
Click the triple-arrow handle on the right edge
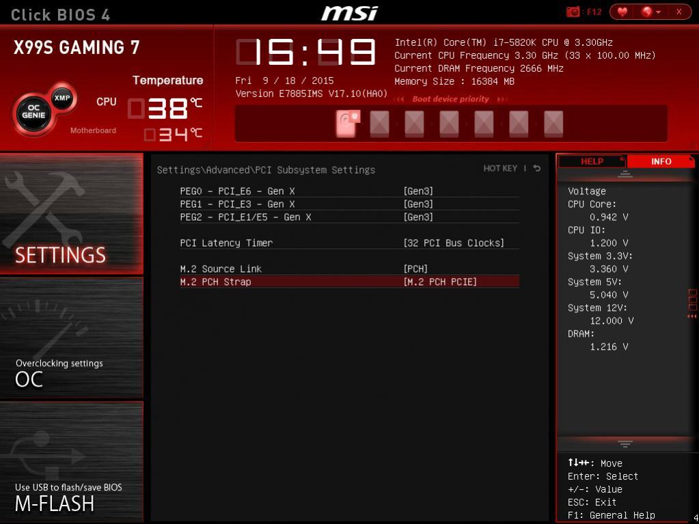pyautogui.click(x=692, y=316)
